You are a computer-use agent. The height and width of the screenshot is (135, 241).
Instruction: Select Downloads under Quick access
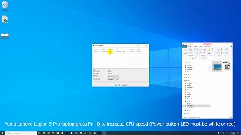(x=189, y=67)
